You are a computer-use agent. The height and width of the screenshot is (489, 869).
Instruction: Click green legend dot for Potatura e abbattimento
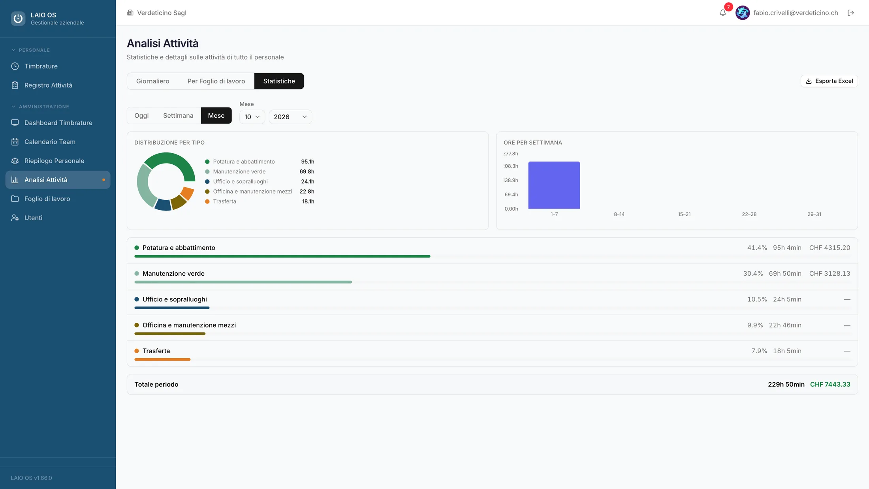[x=207, y=162]
